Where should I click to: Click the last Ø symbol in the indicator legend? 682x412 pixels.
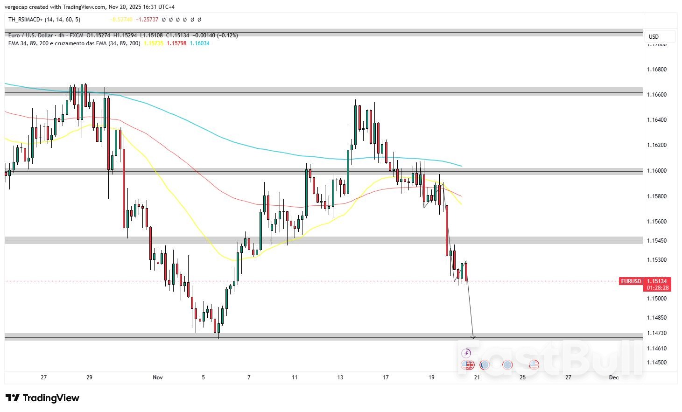click(x=200, y=20)
